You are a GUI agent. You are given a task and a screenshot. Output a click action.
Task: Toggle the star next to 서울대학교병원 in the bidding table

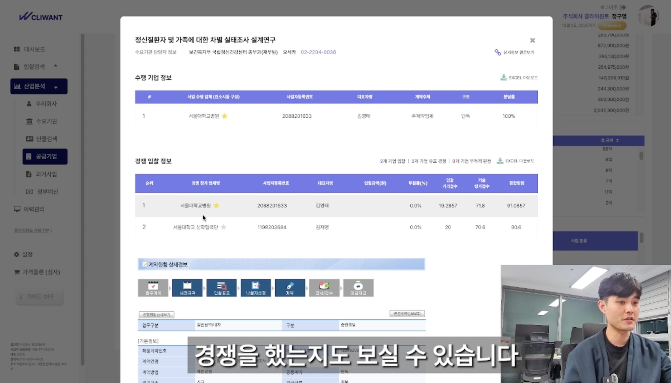click(216, 205)
